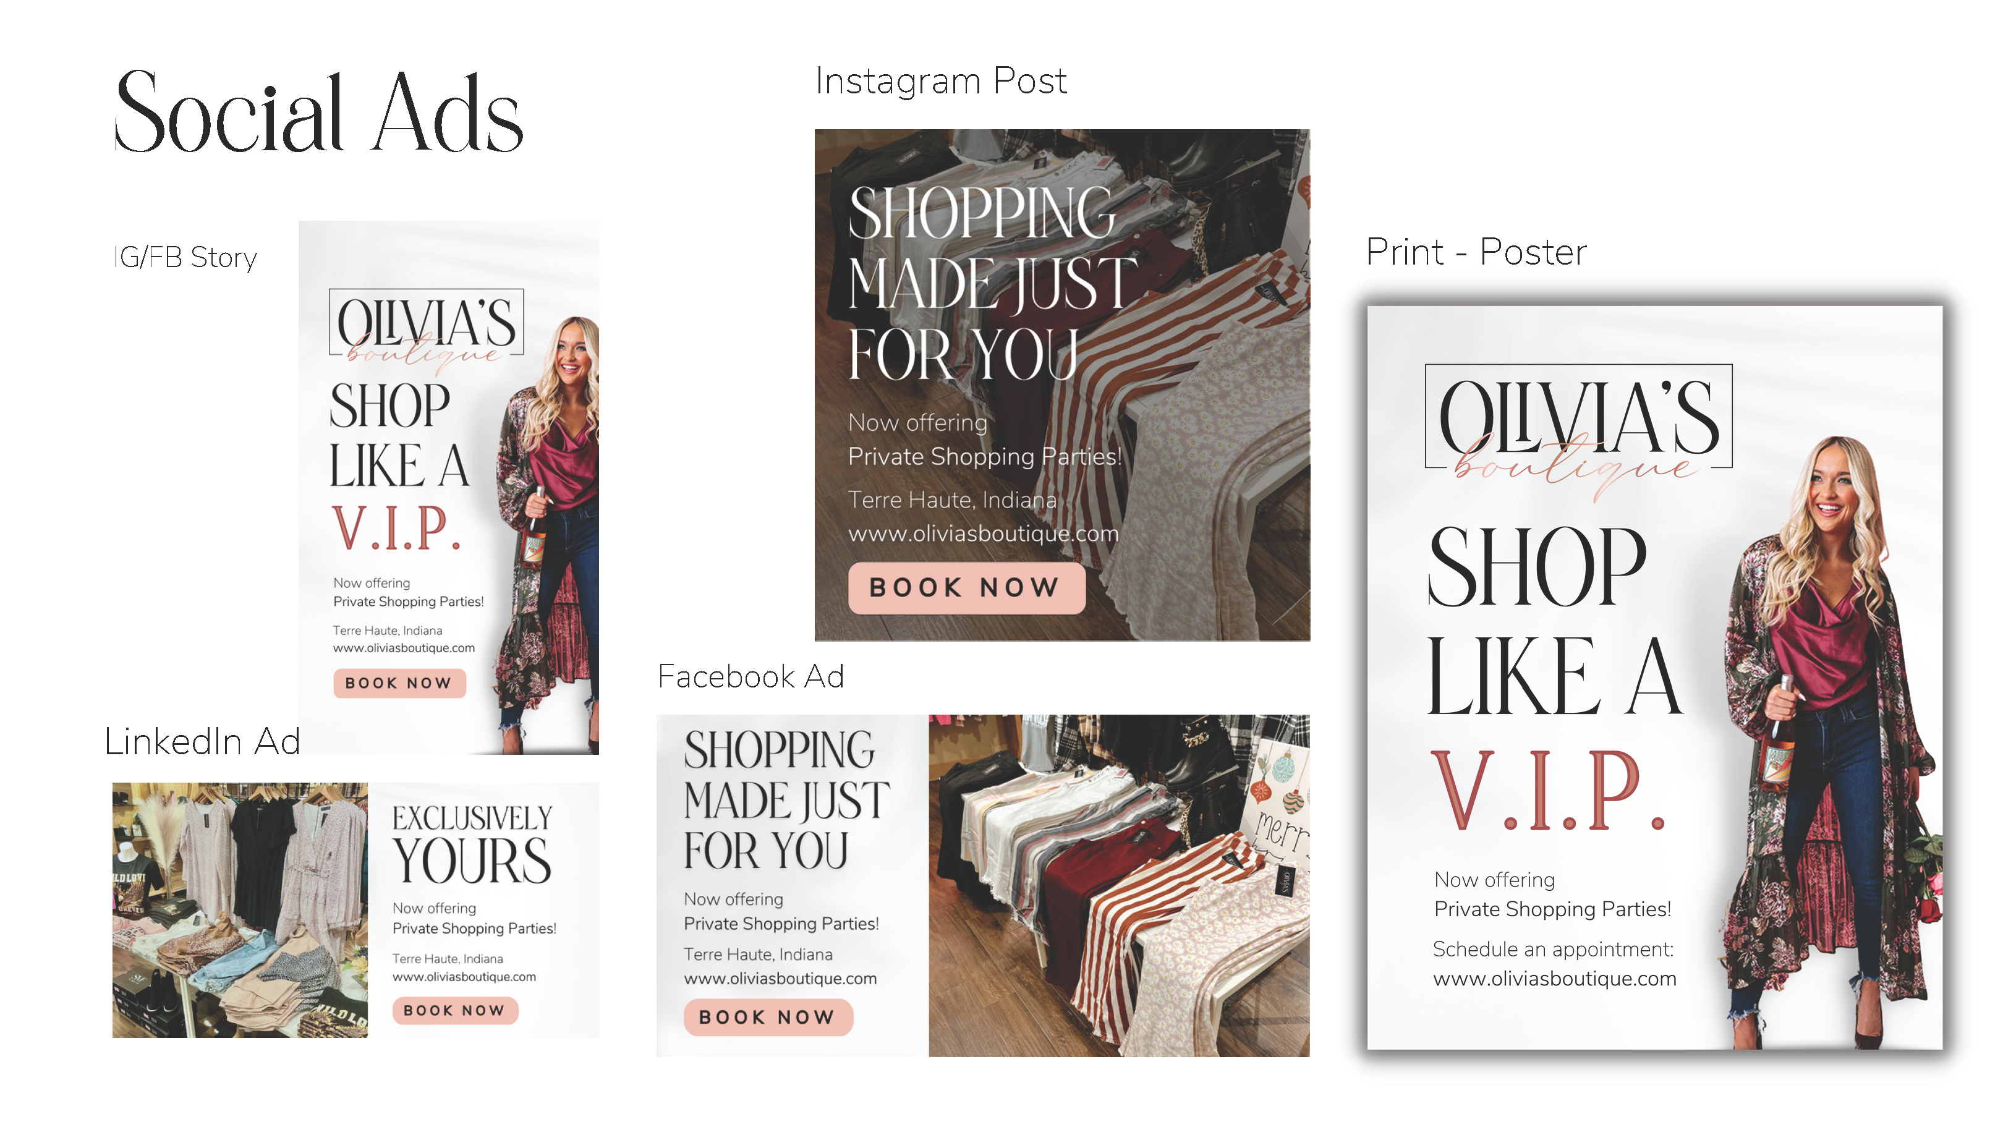This screenshot has height=1127, width=2003.
Task: Select the LinkedIn Ad clothing rack photo
Action: (239, 910)
